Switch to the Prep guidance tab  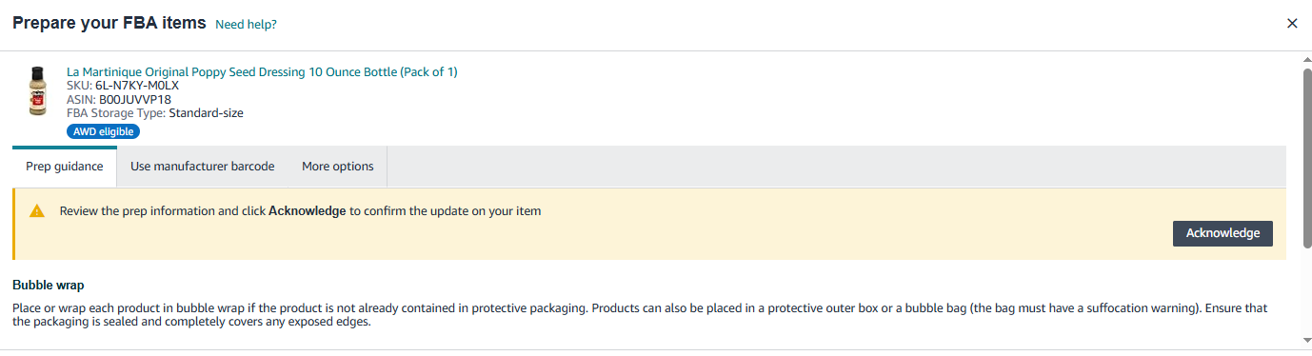[x=65, y=167]
